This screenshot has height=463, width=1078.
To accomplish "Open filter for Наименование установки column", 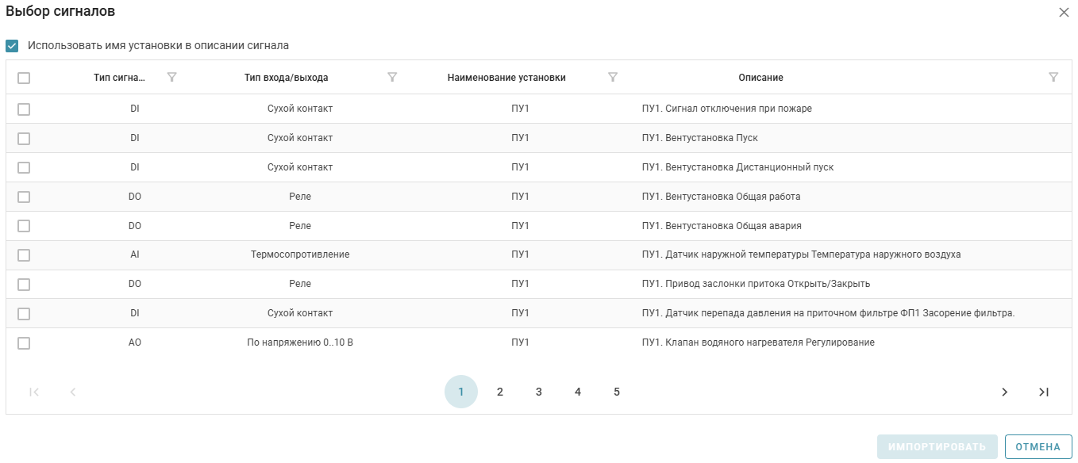I will (x=613, y=78).
